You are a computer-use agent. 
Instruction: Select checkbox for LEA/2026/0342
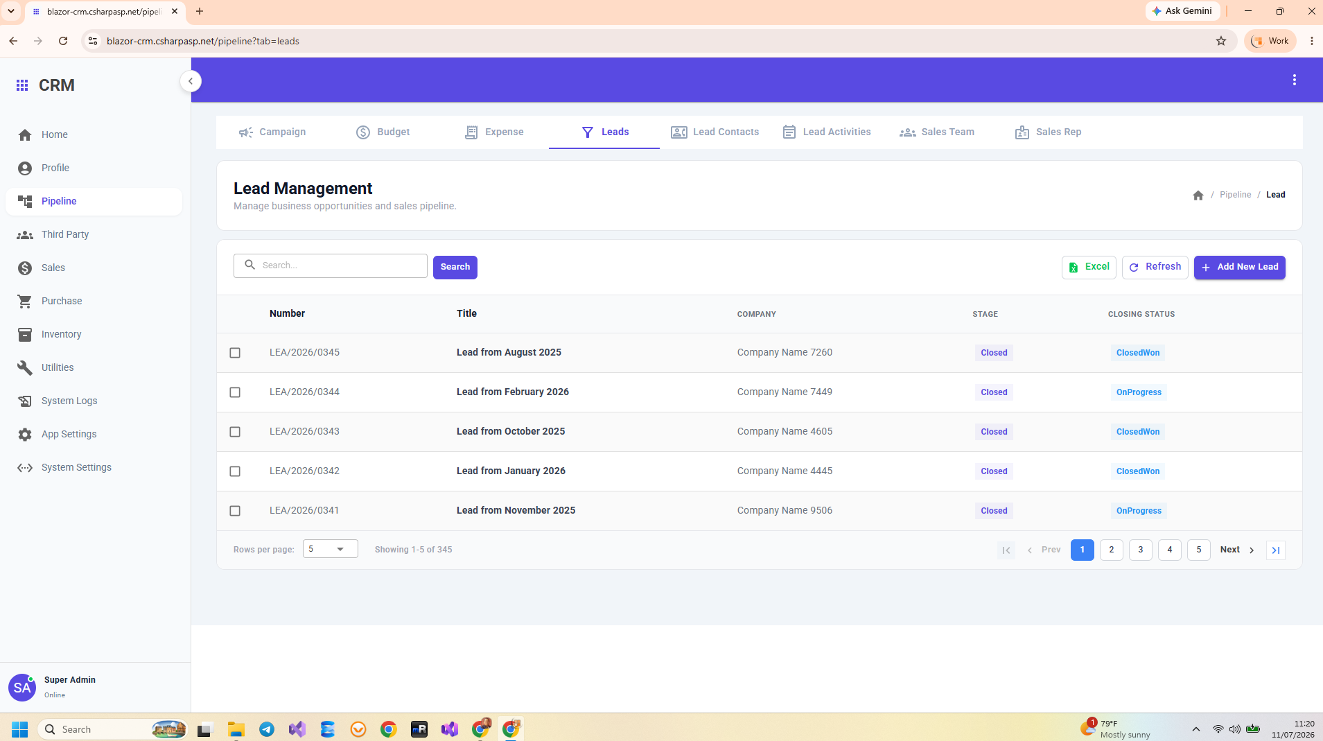(x=235, y=471)
